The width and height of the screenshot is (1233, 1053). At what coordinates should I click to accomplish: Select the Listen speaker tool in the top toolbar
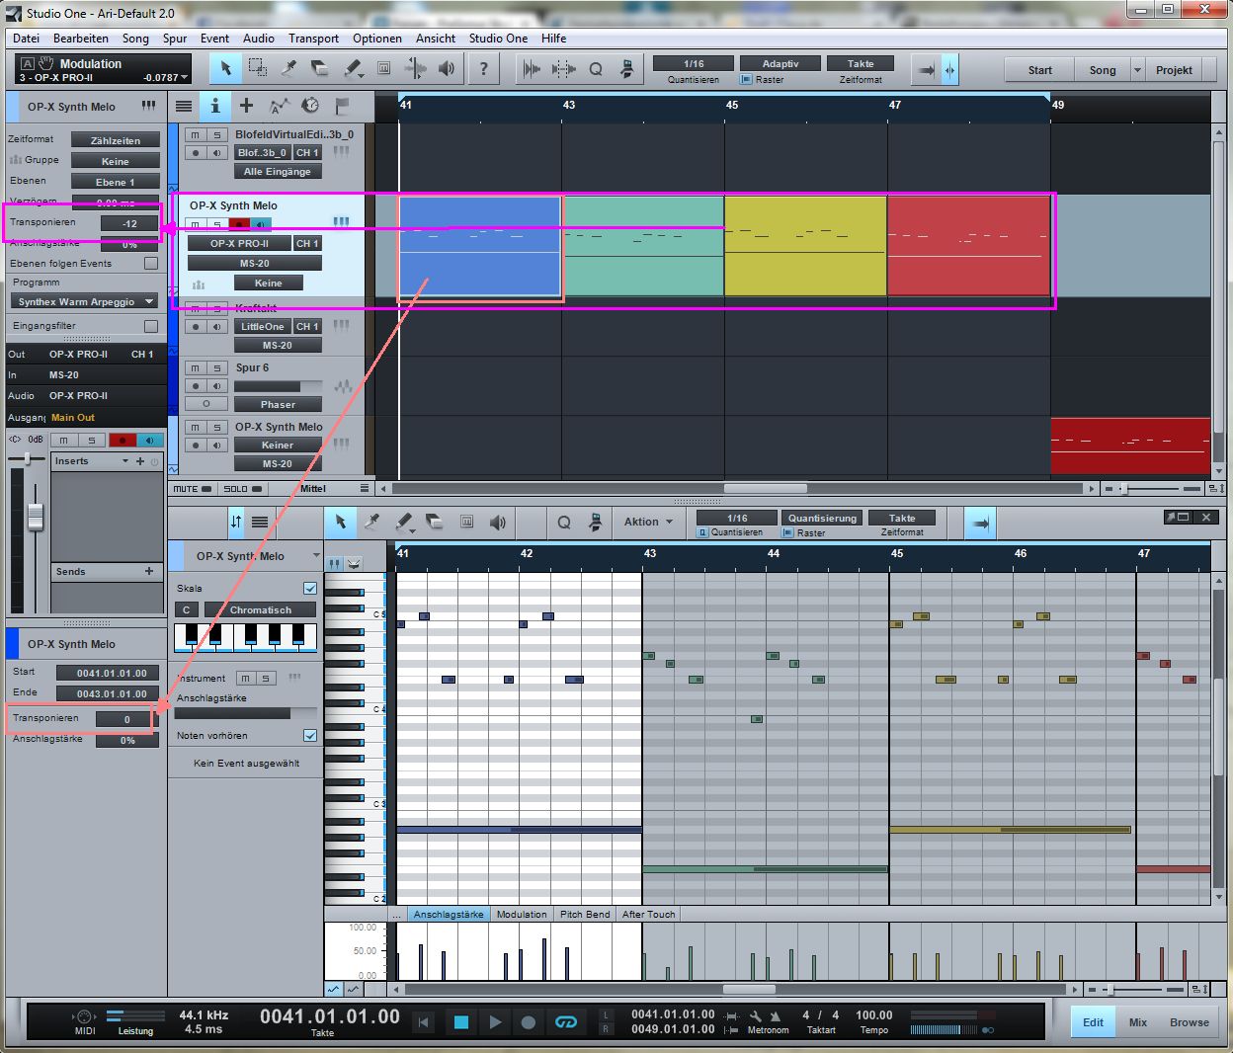tap(448, 68)
